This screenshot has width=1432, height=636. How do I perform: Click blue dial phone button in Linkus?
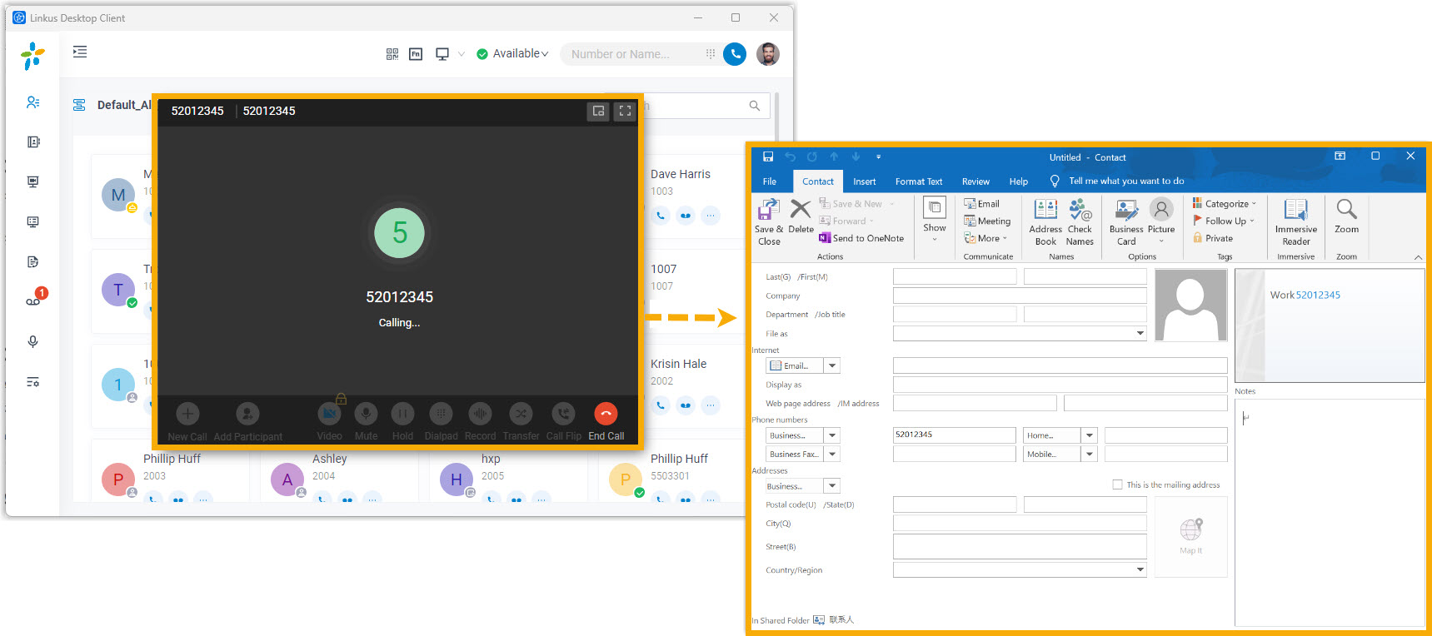(735, 54)
